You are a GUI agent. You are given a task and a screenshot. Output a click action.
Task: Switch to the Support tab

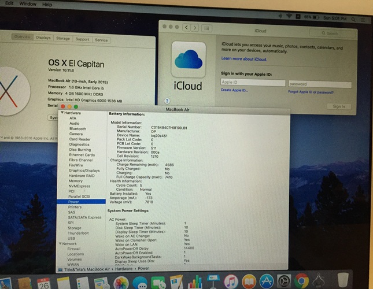(x=82, y=39)
